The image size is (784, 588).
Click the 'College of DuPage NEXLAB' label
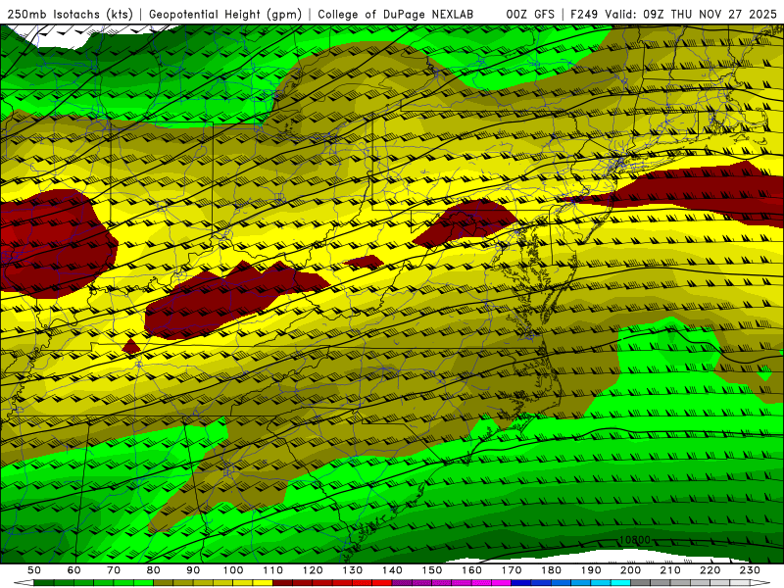click(x=395, y=15)
